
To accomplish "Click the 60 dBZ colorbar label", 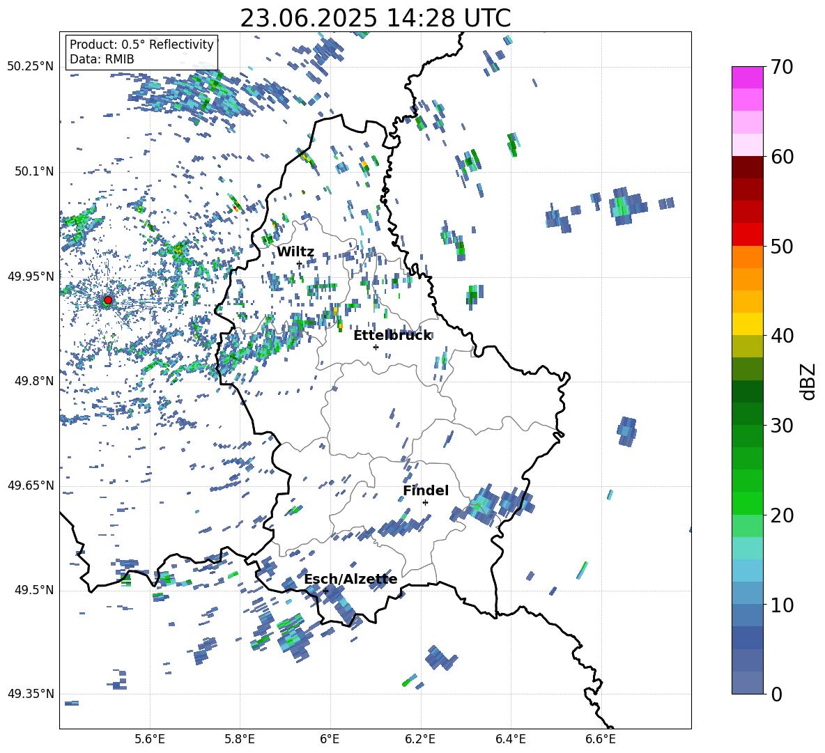I will (782, 157).
